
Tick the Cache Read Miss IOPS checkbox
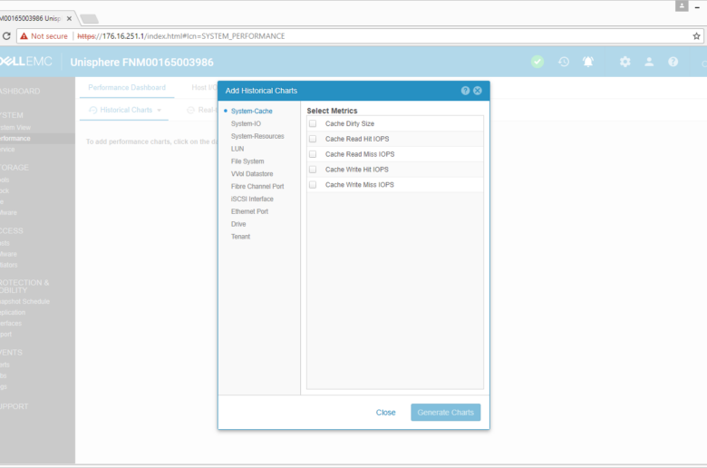(313, 154)
